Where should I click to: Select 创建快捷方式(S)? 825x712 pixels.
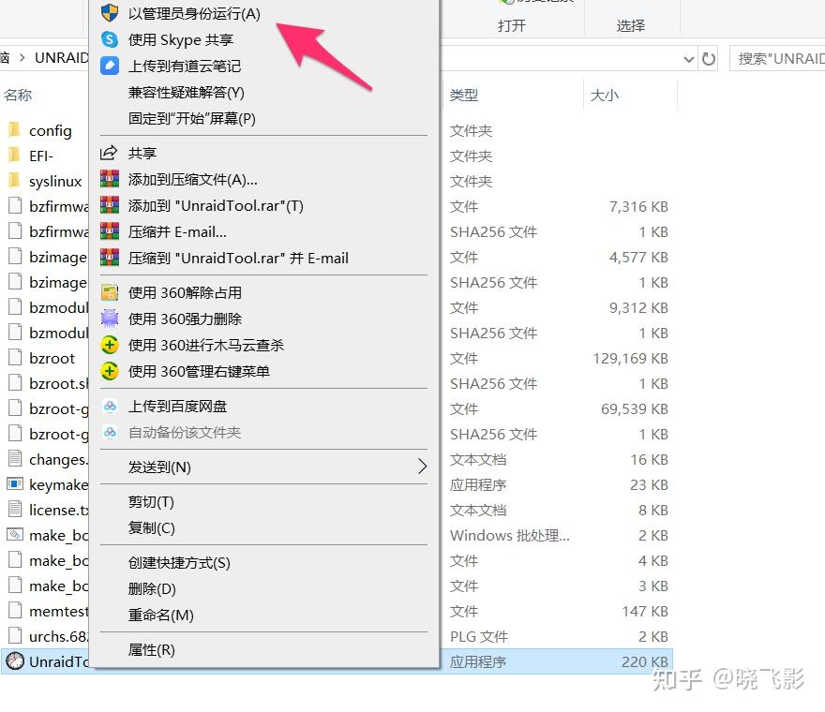179,563
